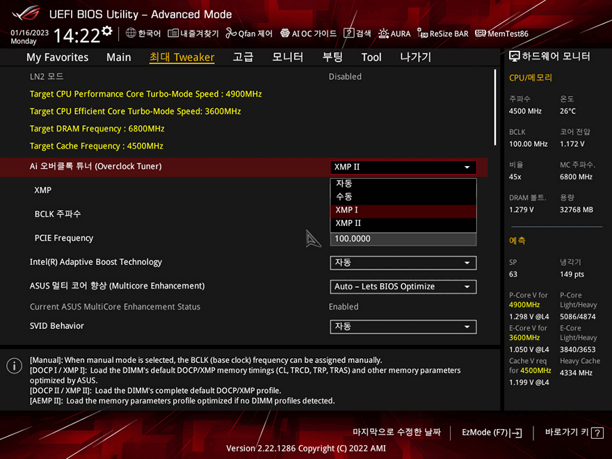
Task: Click the 1.172 V core voltage value
Action: click(572, 144)
